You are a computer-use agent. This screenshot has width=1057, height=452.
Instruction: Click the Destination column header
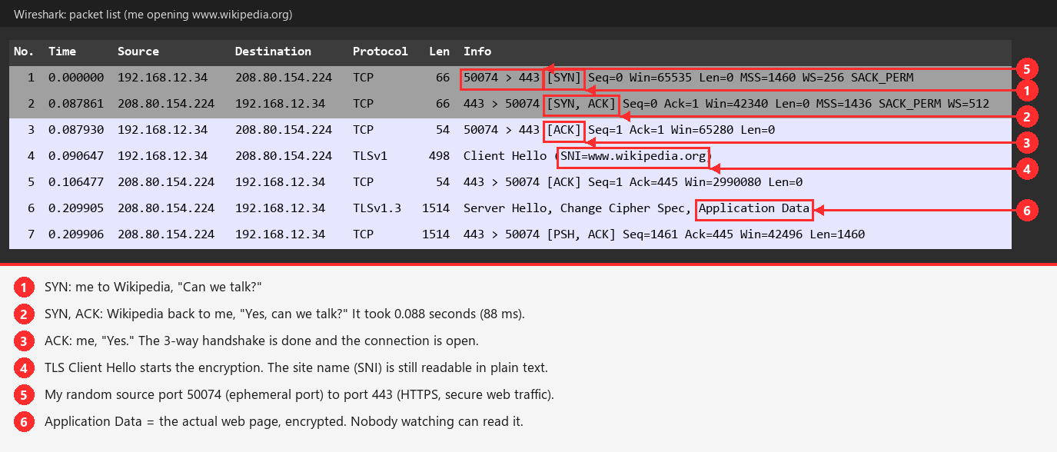coord(274,52)
